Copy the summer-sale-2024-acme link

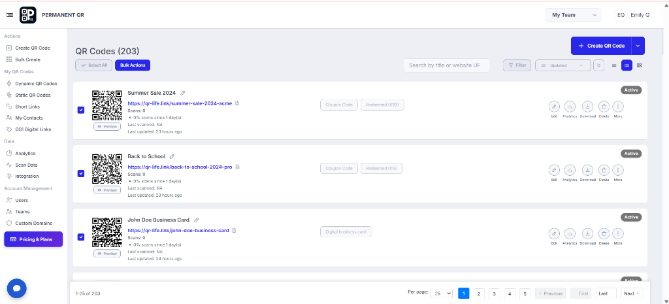(238, 103)
